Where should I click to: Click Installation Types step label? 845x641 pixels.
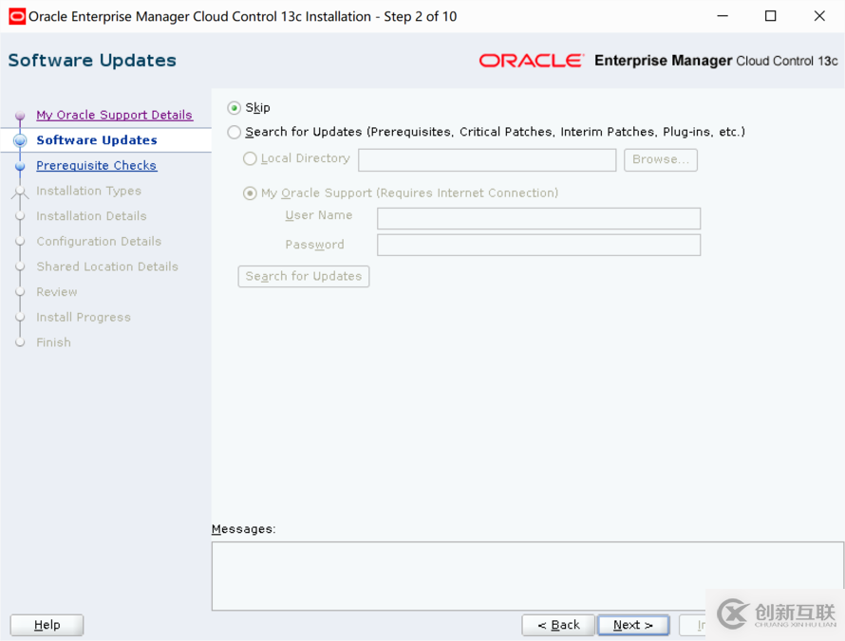pos(89,191)
